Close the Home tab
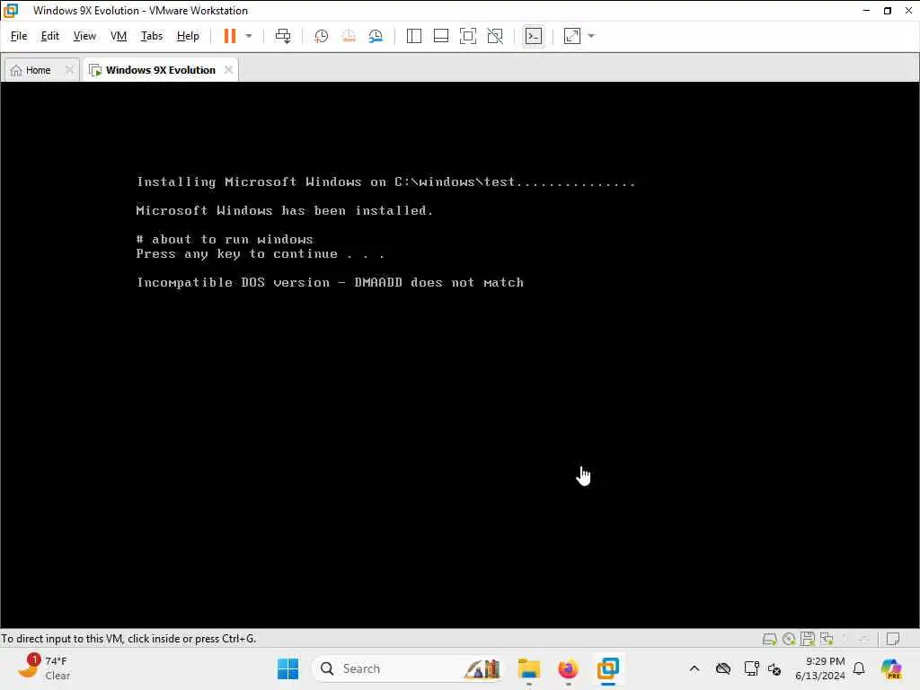Image resolution: width=920 pixels, height=690 pixels. [69, 70]
